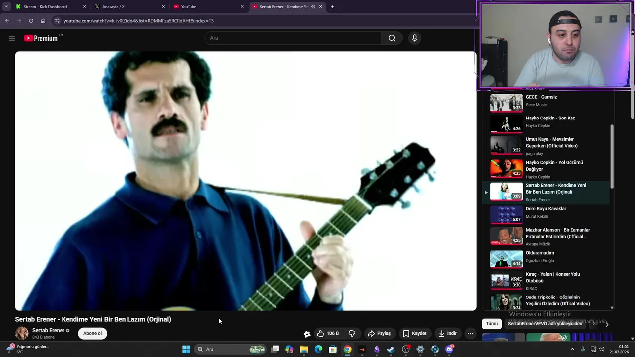635x357 pixels.
Task: Open the clock and date 01:01
Action: click(619, 349)
